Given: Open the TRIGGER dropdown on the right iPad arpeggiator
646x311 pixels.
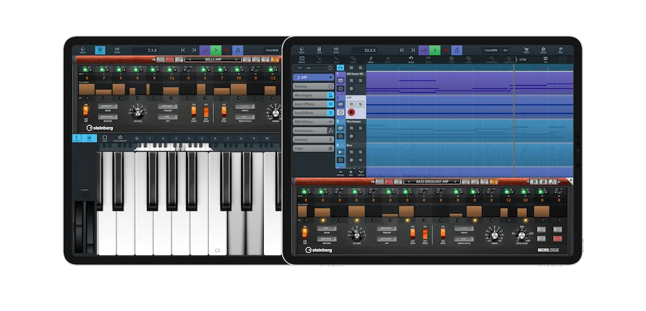Looking at the screenshot, I should click(387, 228).
